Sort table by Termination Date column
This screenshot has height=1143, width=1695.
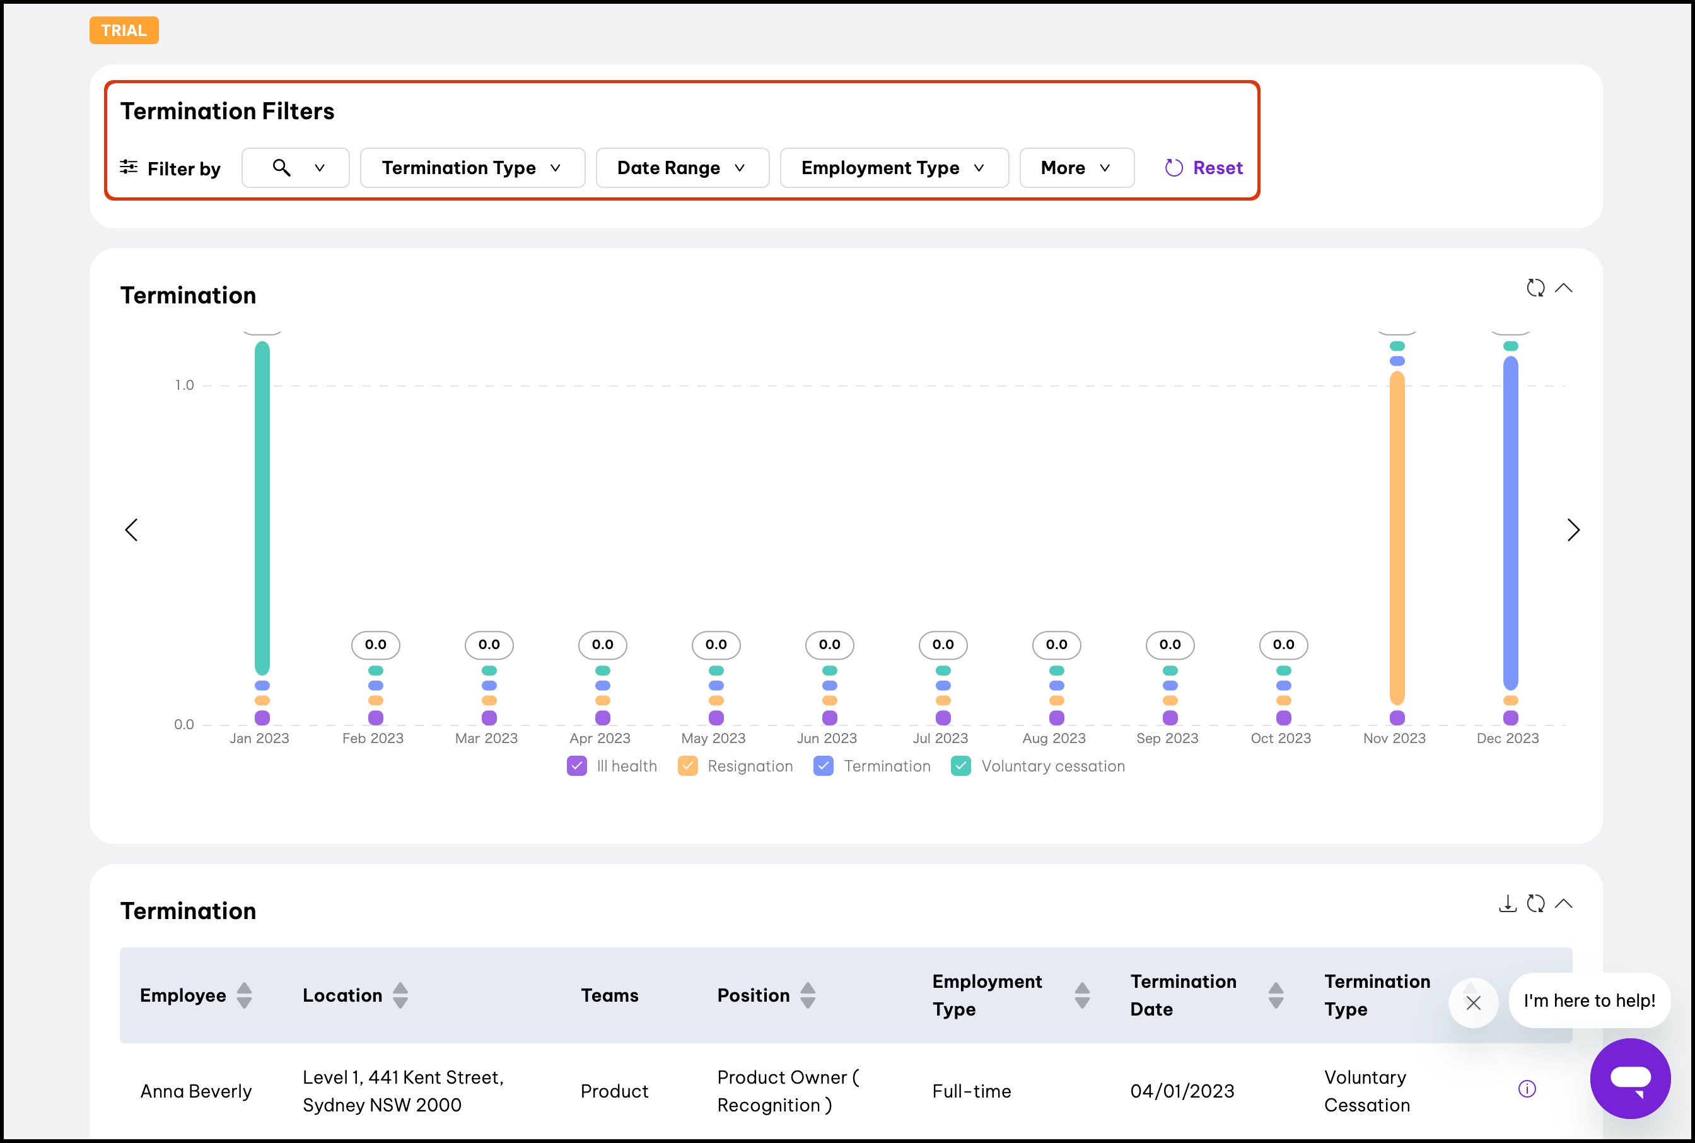tap(1275, 996)
